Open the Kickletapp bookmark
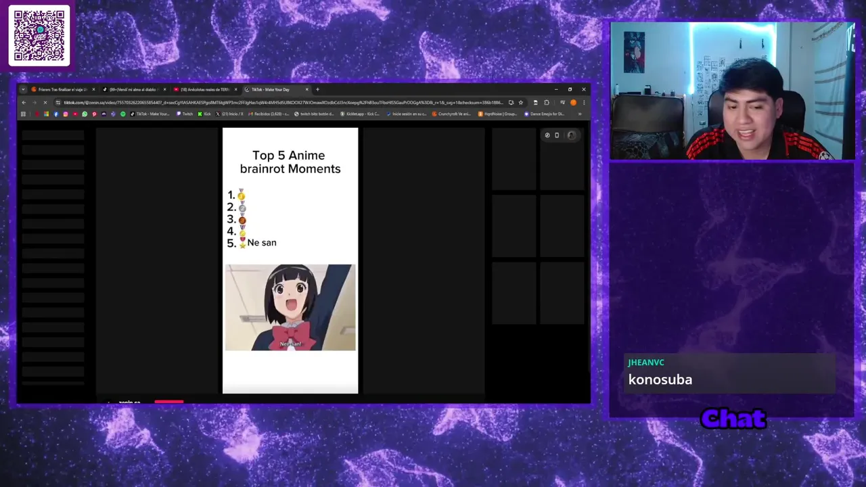 pos(360,114)
